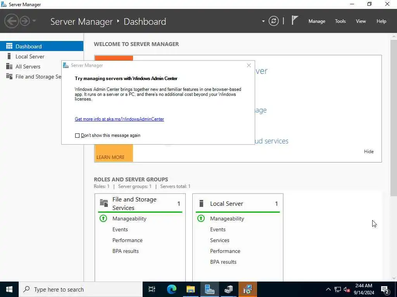
Task: Open File and Storage Services sidebar item
Action: pyautogui.click(x=31, y=77)
